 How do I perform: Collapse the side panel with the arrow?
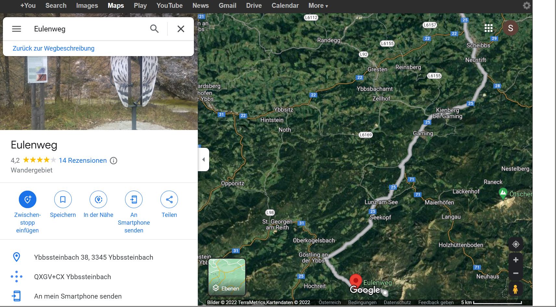click(x=204, y=159)
